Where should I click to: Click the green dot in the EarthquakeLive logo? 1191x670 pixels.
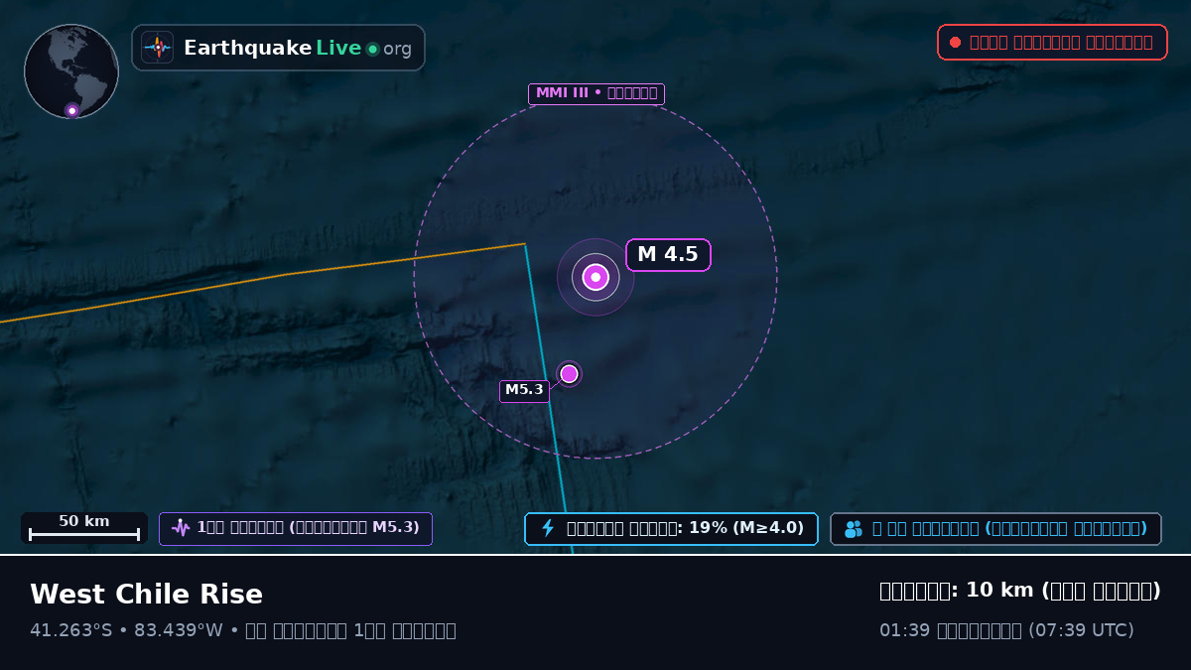[x=372, y=49]
